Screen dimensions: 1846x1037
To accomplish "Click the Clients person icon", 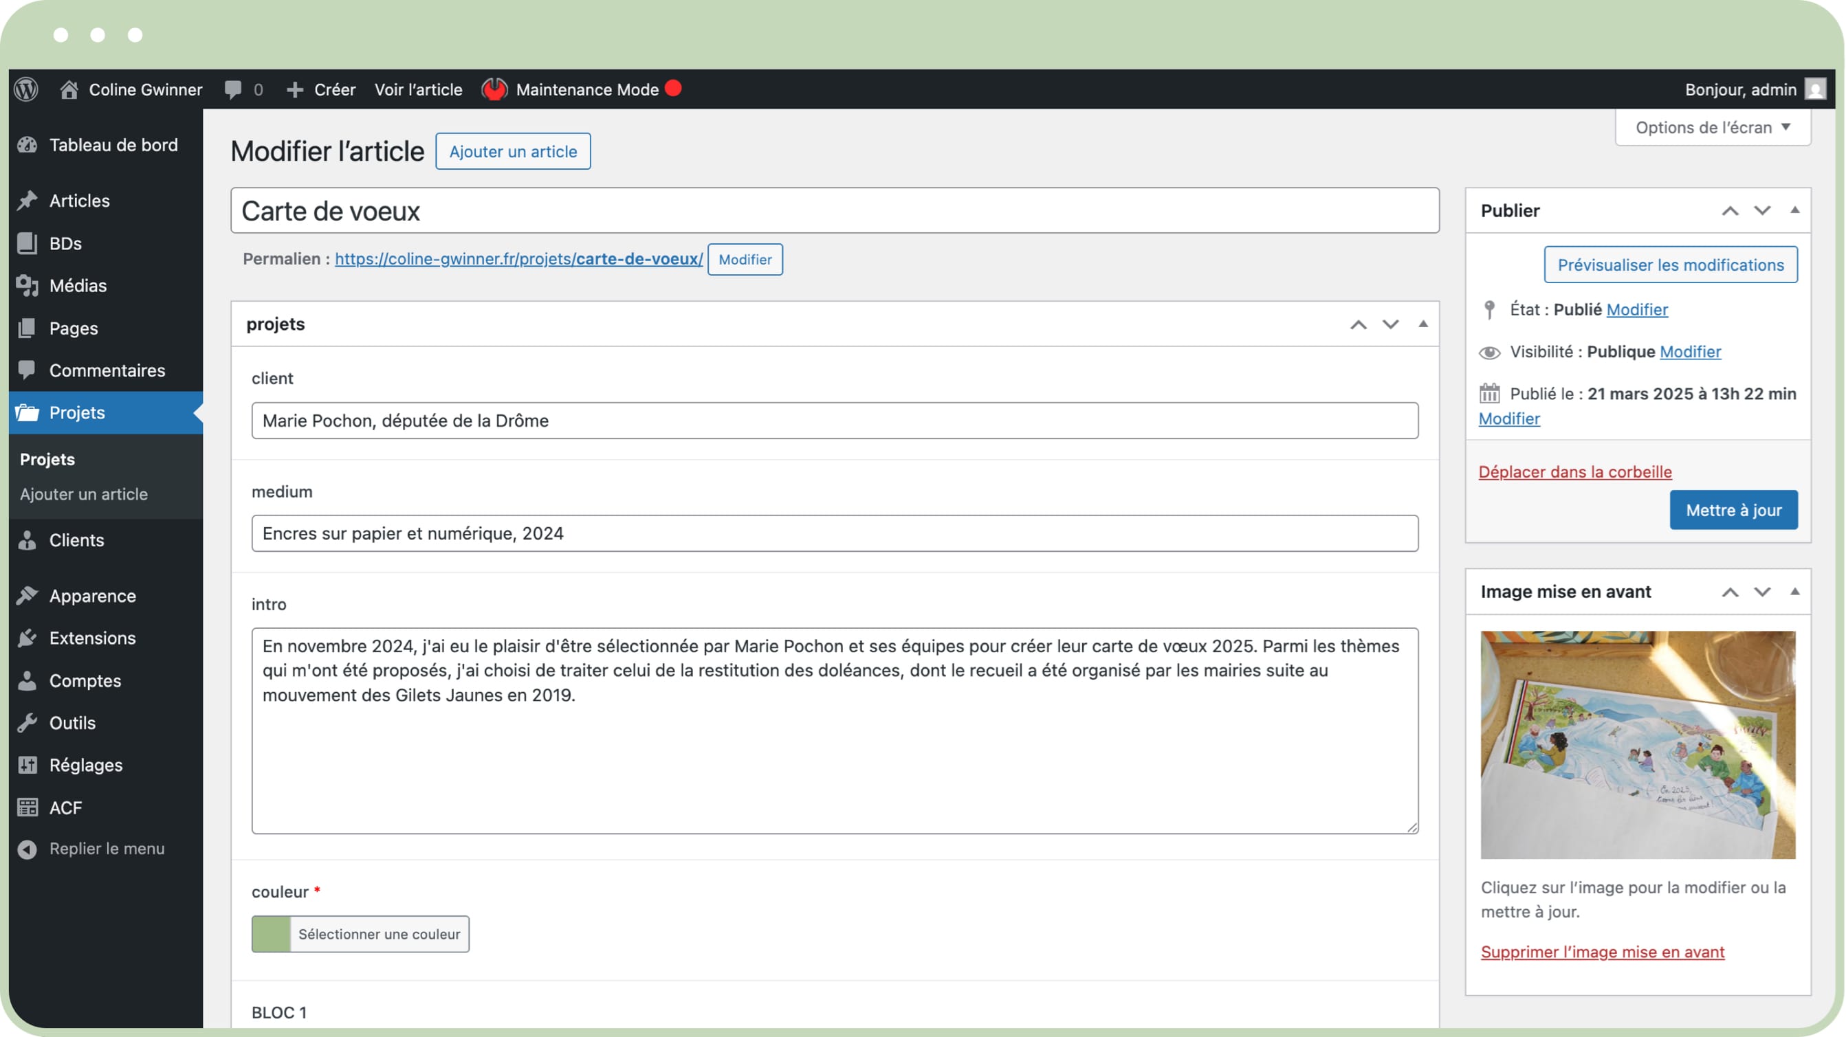I will click(28, 540).
